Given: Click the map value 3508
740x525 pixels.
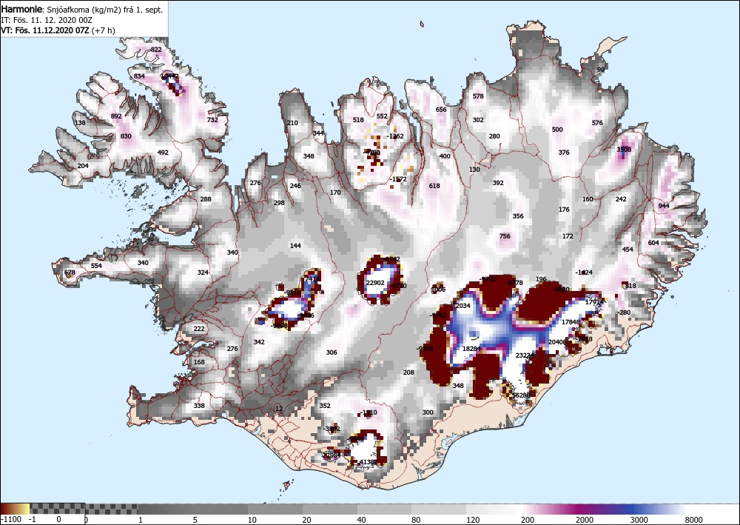Looking at the screenshot, I should (x=624, y=150).
